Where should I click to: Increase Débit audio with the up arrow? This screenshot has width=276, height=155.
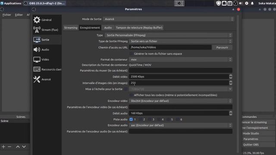point(231,112)
